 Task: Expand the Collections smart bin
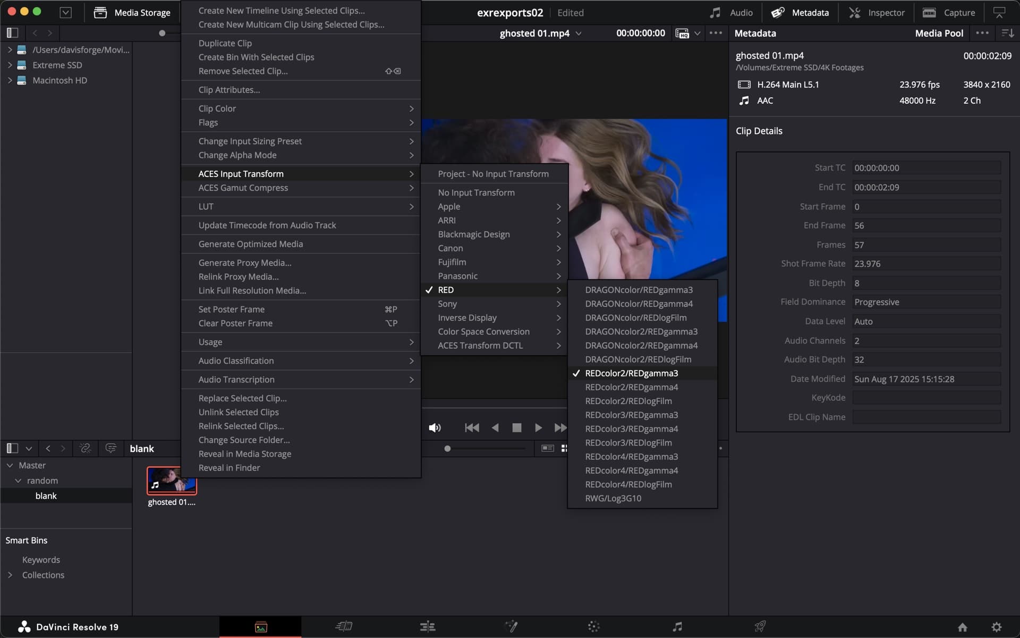click(10, 575)
